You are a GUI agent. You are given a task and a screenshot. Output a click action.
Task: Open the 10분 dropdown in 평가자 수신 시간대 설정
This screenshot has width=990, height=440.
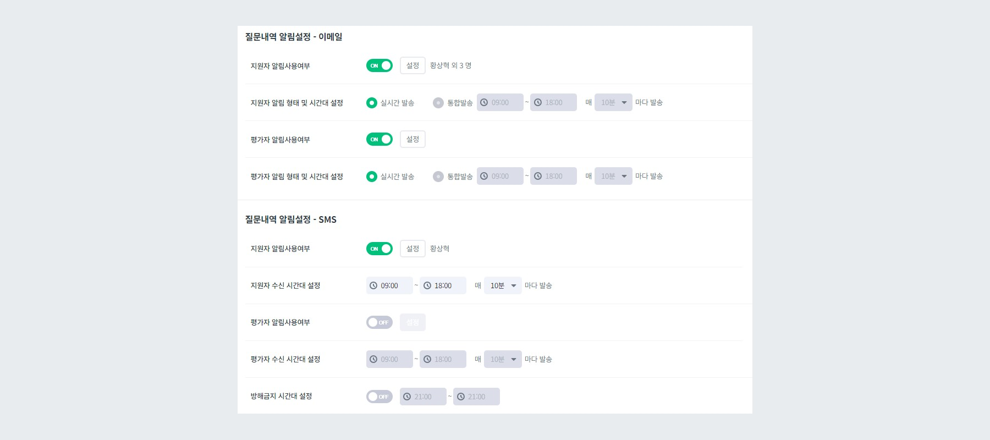click(502, 359)
